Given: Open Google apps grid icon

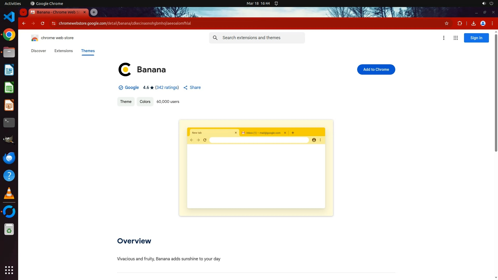Looking at the screenshot, I should 455,38.
